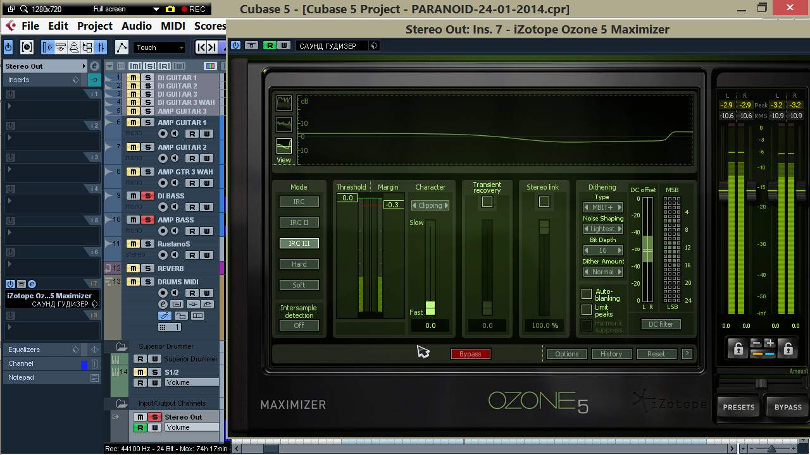Adjust the DC offset meter slider
810x455 pixels.
tap(647, 250)
